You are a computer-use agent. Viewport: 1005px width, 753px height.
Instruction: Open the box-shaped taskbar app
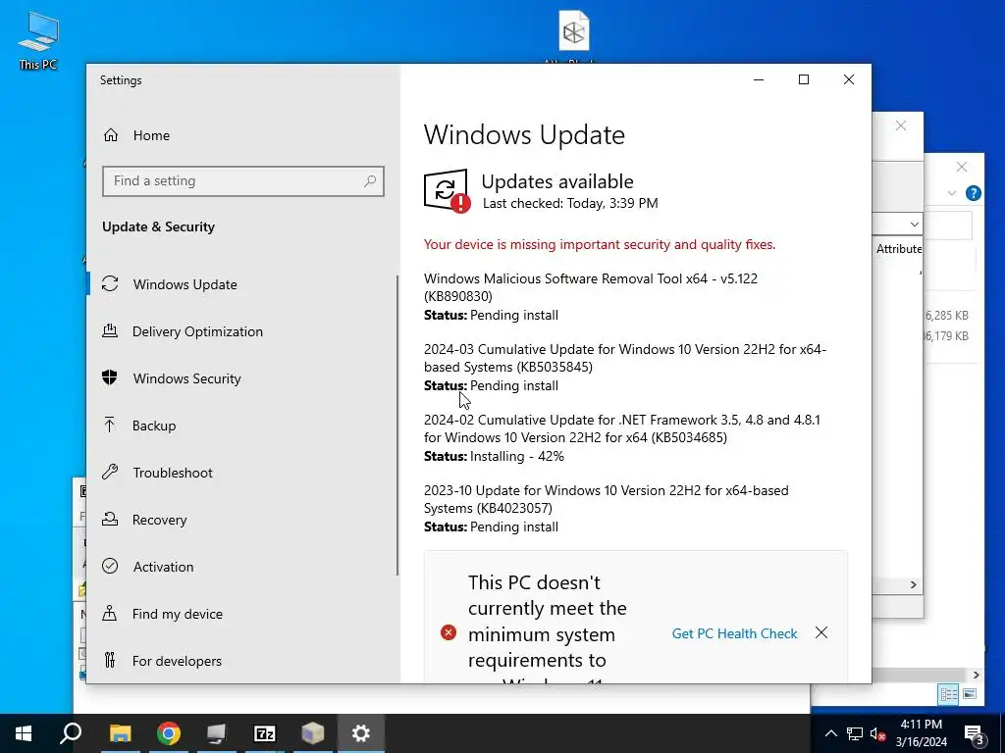(313, 733)
